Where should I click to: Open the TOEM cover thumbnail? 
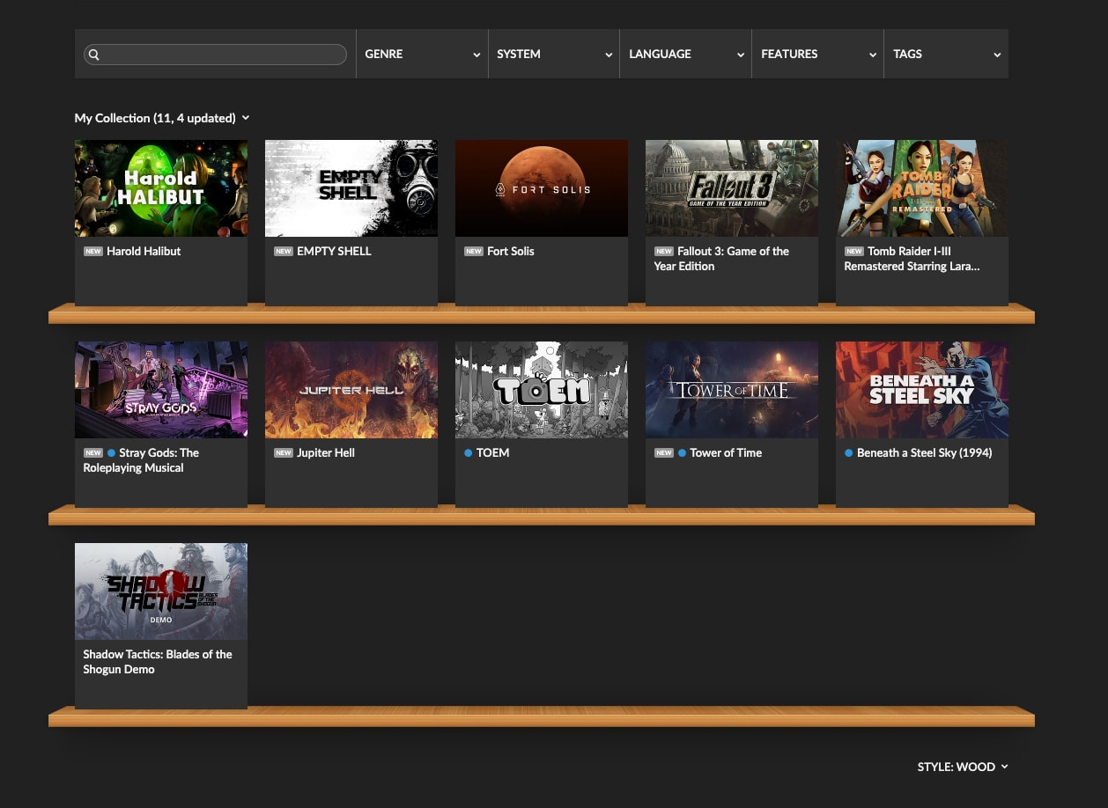coord(542,390)
